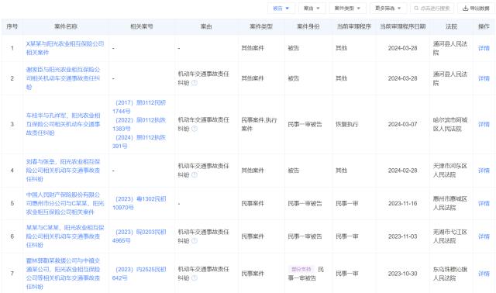496x293 pixels.
Task: Click info icon beside 案由 in row 2
Action: [195, 83]
